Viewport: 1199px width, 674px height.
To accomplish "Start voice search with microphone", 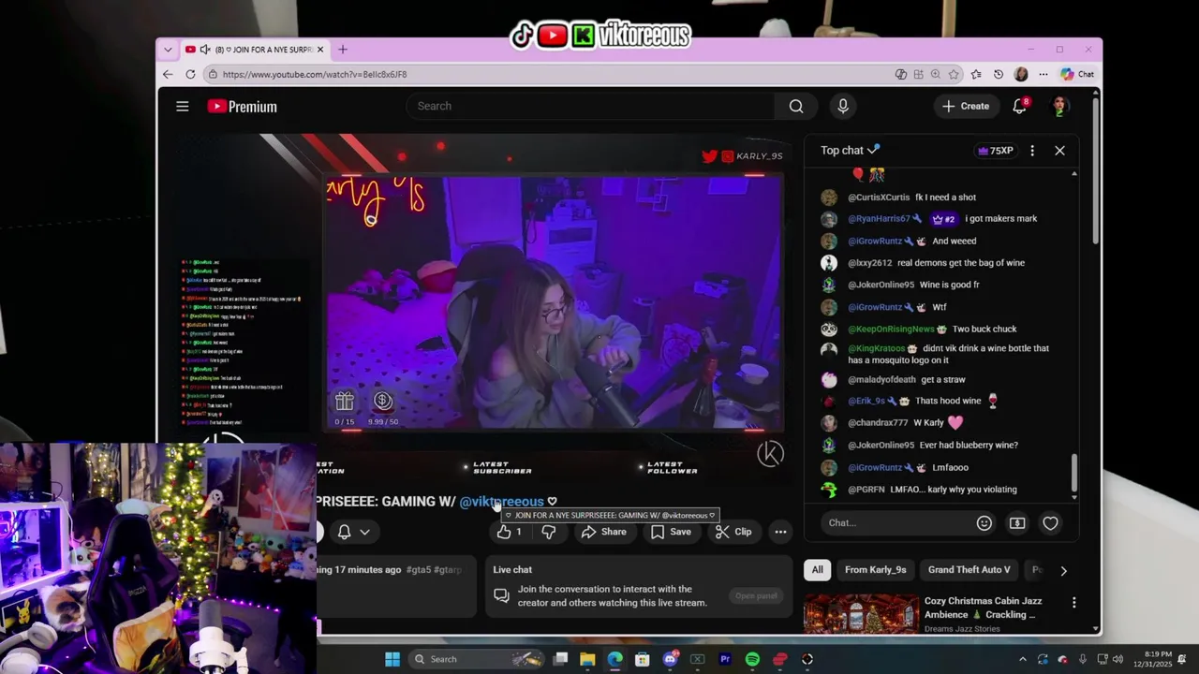I will tap(843, 107).
